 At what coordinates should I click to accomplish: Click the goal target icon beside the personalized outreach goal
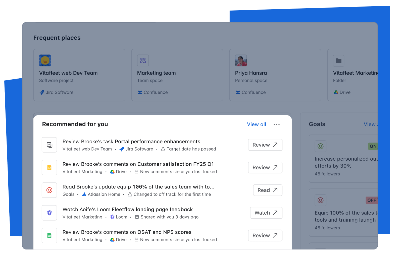point(320,146)
